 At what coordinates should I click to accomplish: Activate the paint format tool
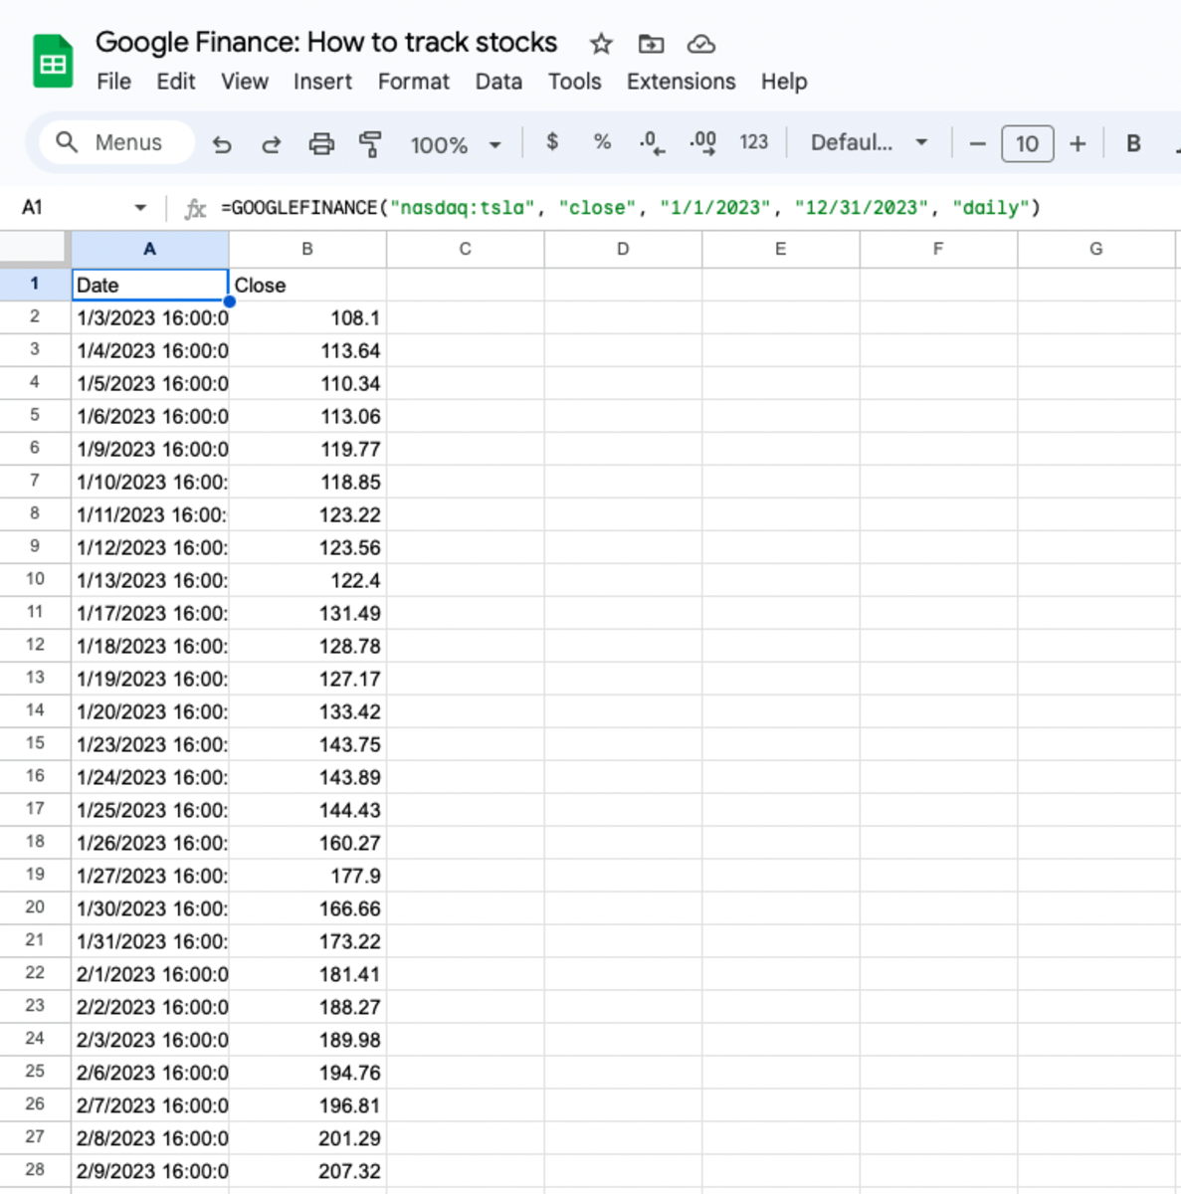pyautogui.click(x=370, y=144)
